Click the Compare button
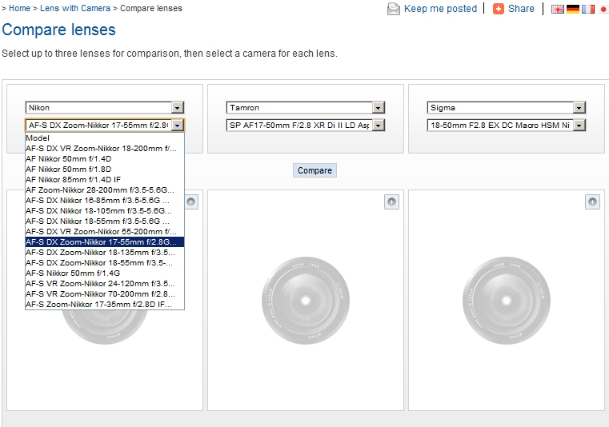The height and width of the screenshot is (427, 609). [315, 170]
